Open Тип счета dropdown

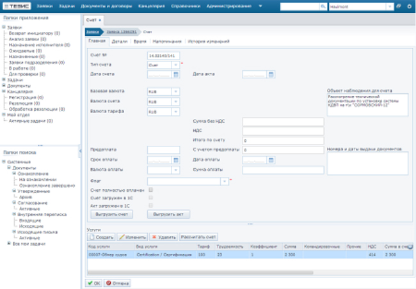(x=175, y=65)
